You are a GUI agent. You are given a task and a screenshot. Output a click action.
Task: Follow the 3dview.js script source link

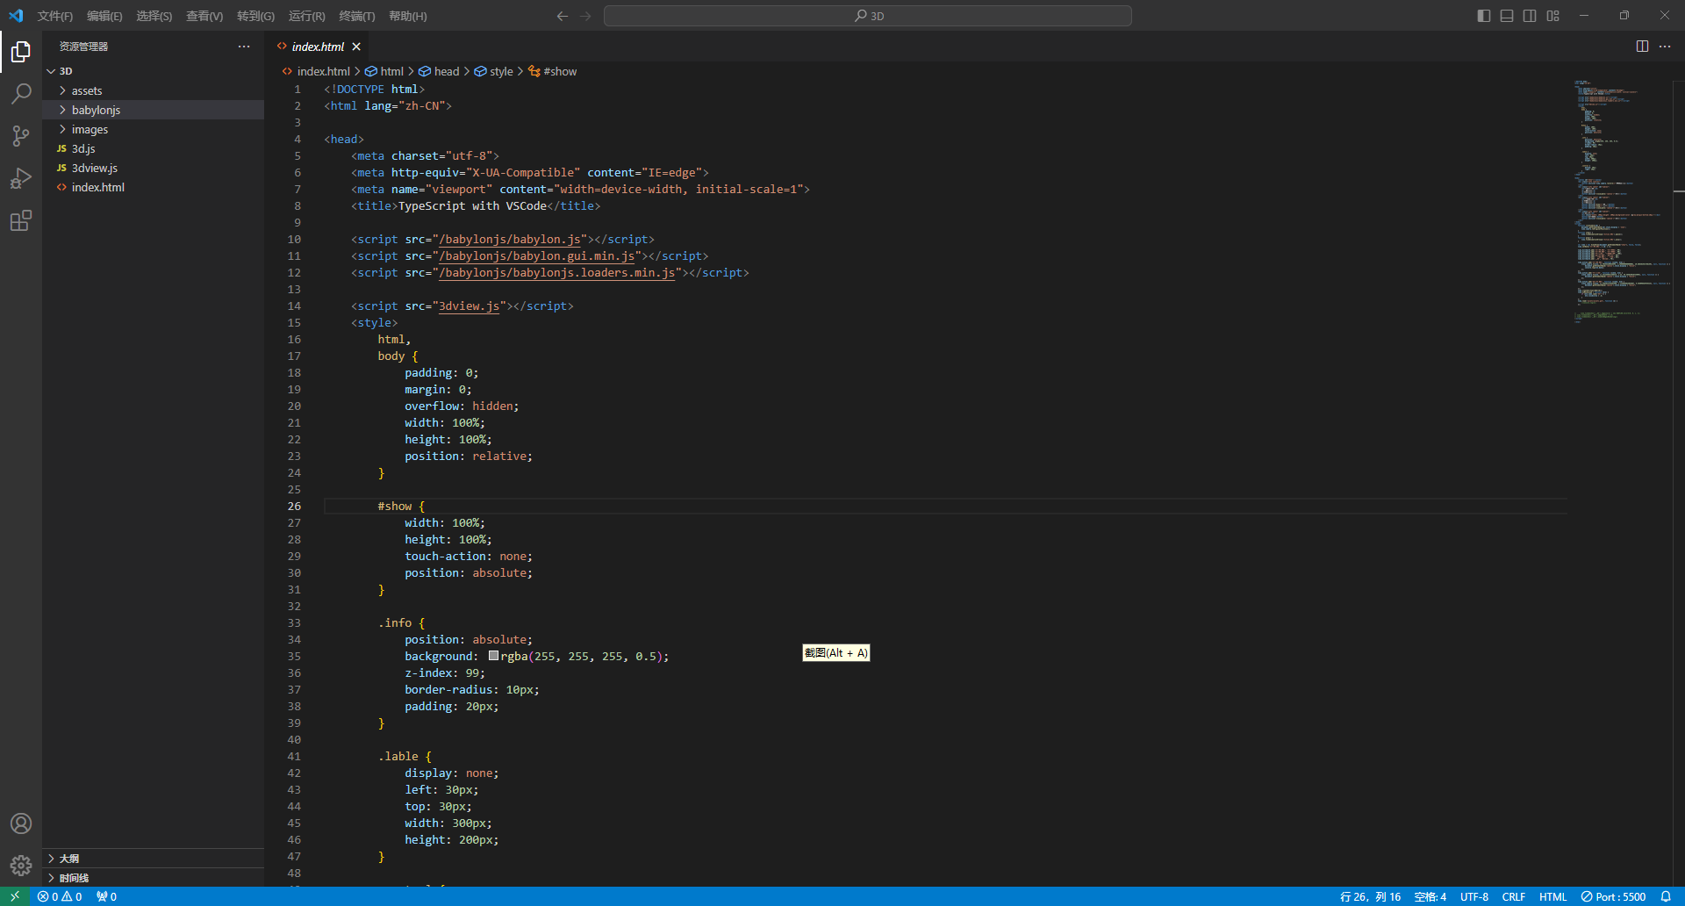tap(470, 306)
